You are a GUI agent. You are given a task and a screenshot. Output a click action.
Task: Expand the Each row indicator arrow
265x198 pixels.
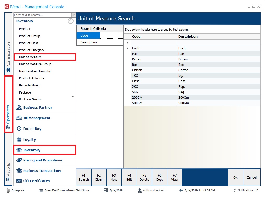click(x=128, y=48)
